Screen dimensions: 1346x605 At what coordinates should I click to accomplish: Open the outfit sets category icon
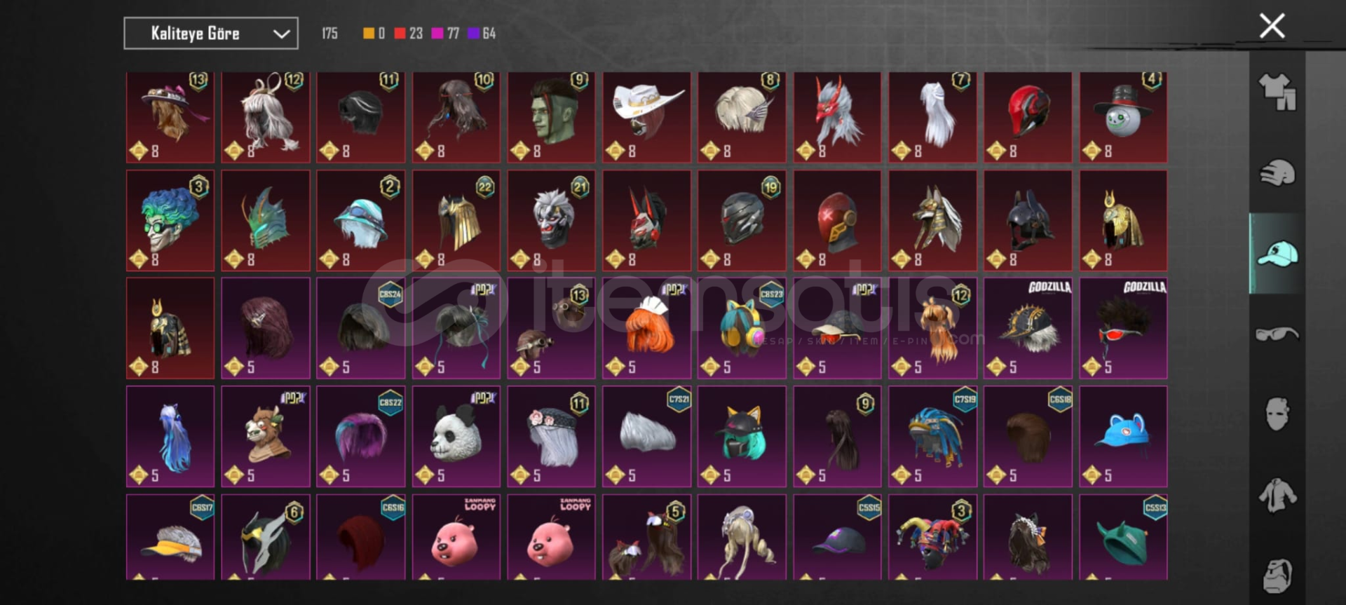1277,92
